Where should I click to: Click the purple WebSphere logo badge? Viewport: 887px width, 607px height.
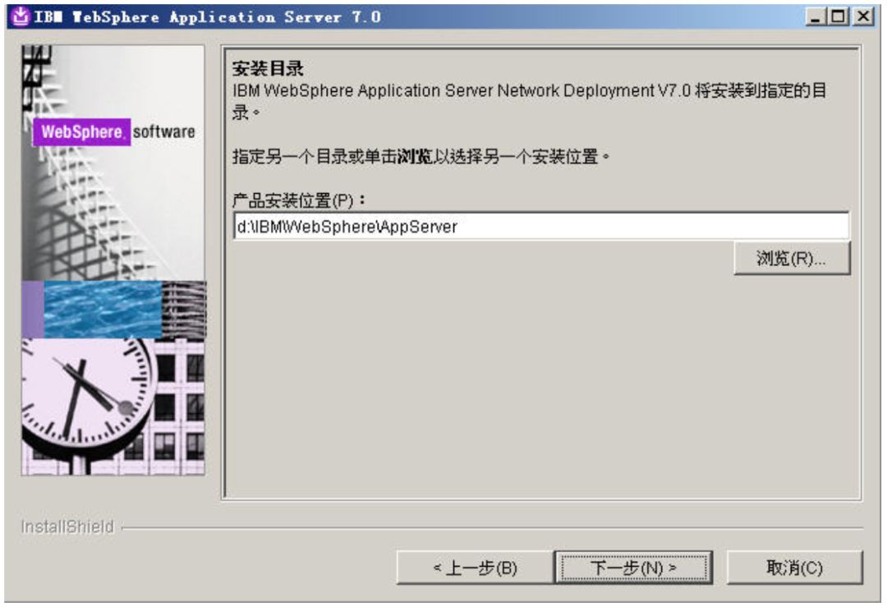click(x=81, y=132)
